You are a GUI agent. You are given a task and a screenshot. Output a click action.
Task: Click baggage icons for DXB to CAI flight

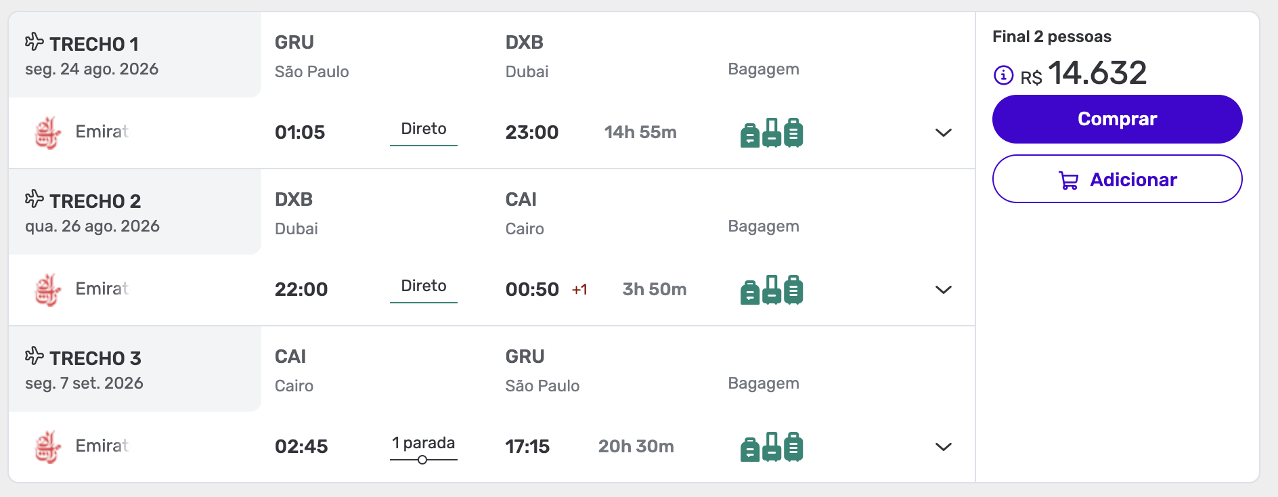[x=772, y=290]
